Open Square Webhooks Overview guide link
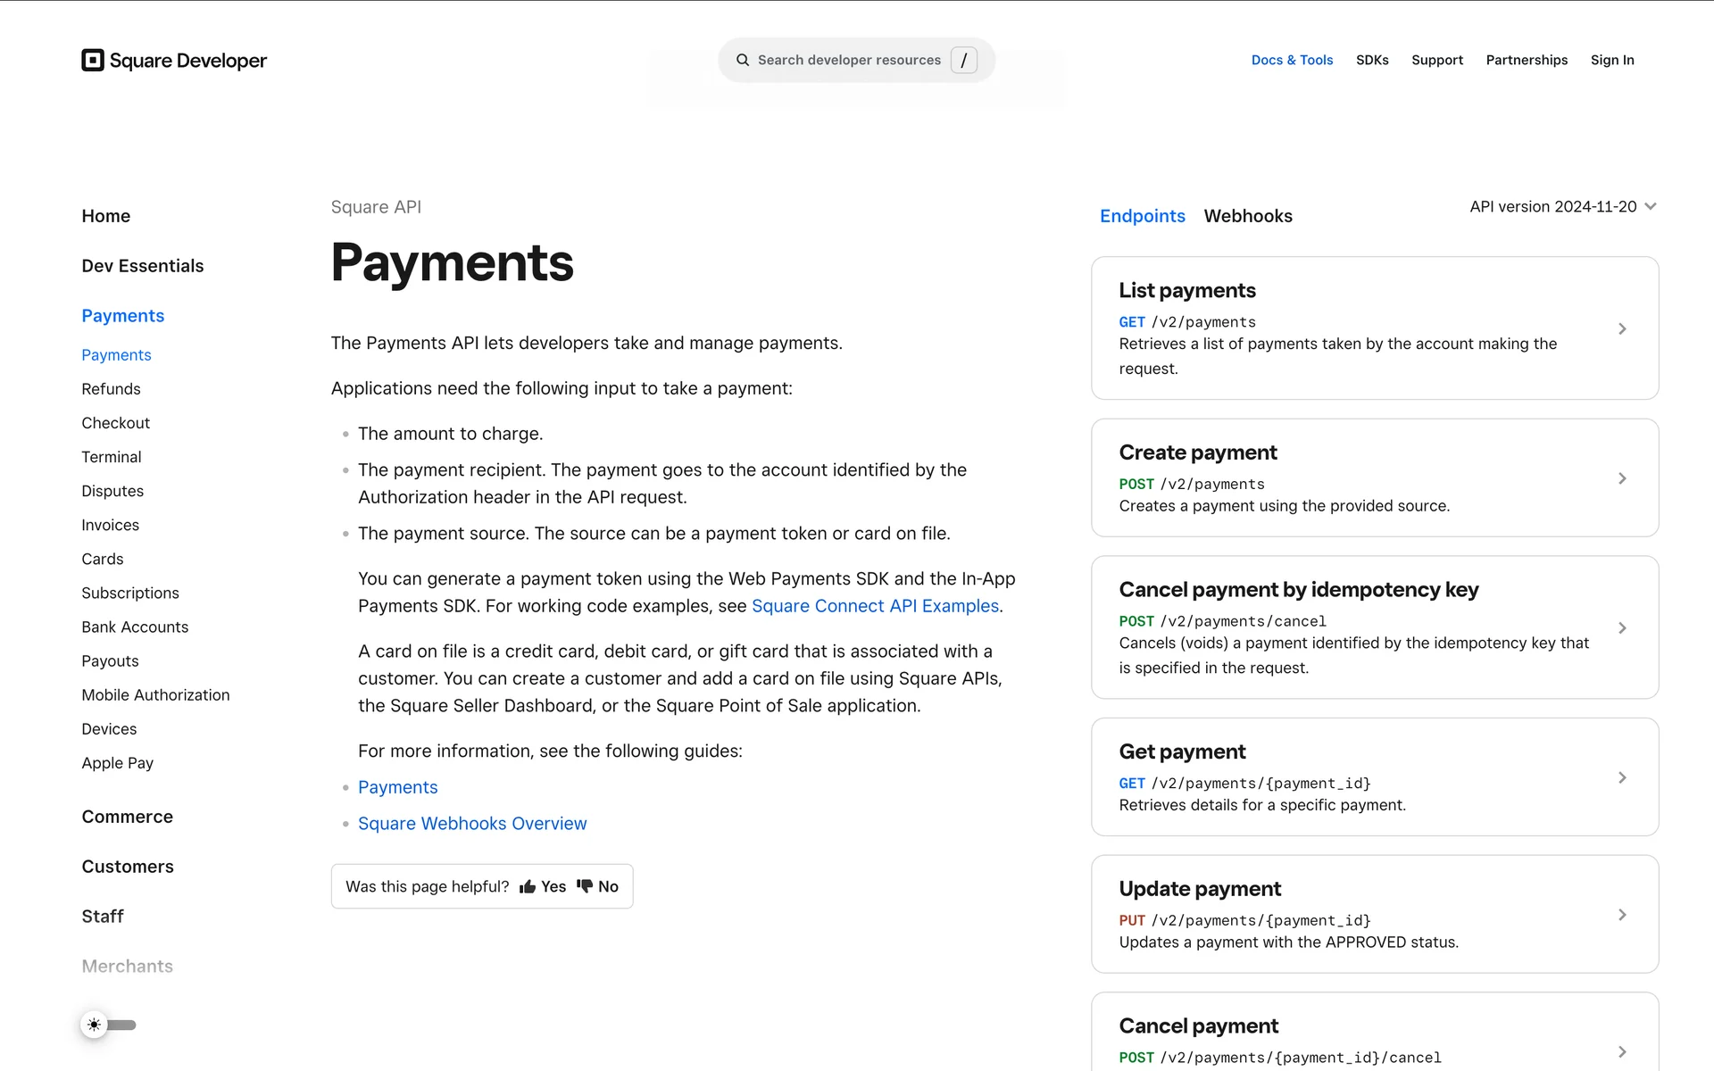The height and width of the screenshot is (1071, 1714). pos(472,824)
